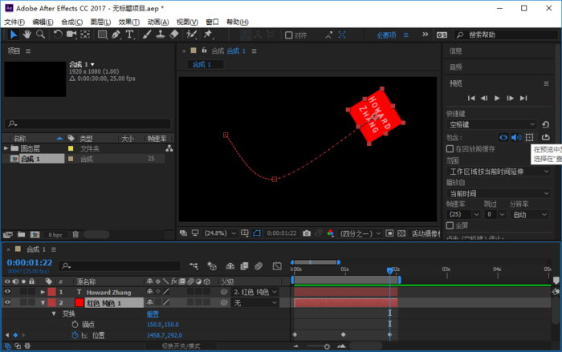Open the viewer magnification 24.8% dropdown

pyautogui.click(x=220, y=233)
